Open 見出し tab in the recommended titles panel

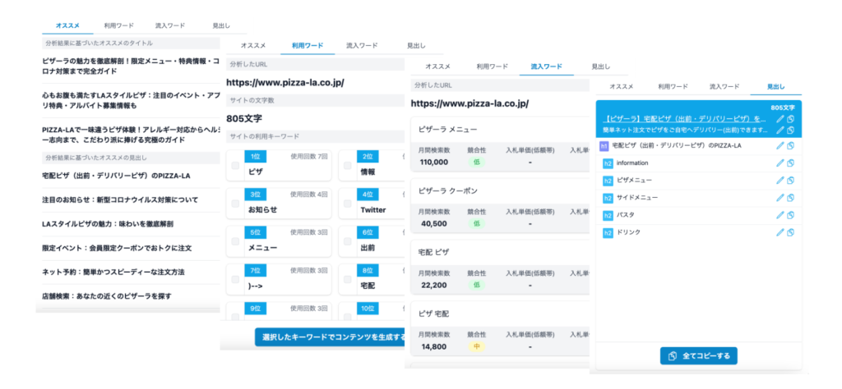click(x=221, y=25)
